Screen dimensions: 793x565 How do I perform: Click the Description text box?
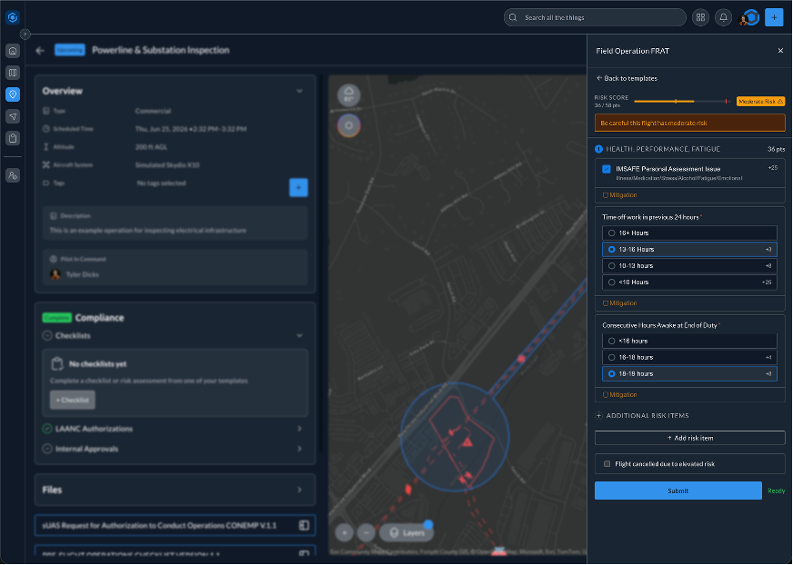(x=175, y=223)
